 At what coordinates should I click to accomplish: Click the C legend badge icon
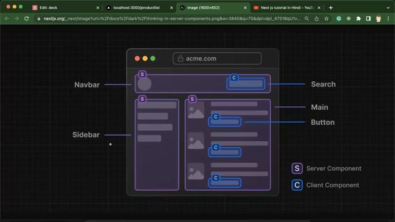coord(297,185)
